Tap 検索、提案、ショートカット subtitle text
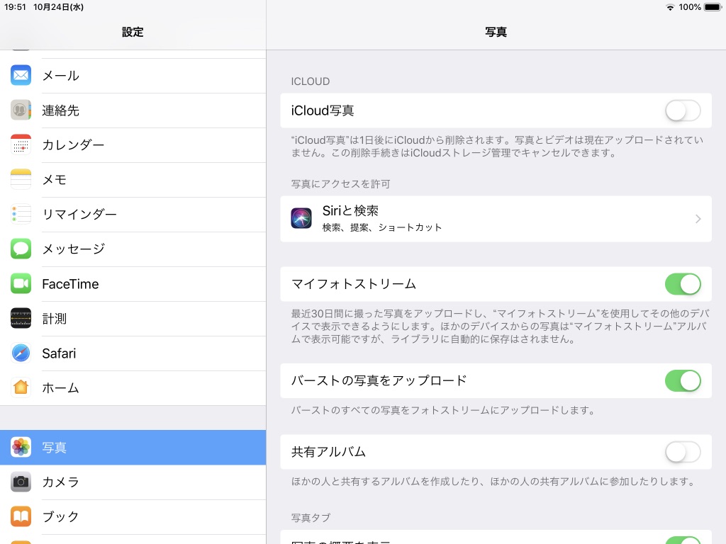726x544 pixels. [x=382, y=227]
